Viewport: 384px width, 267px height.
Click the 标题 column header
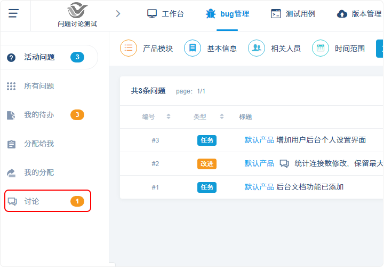click(x=245, y=117)
